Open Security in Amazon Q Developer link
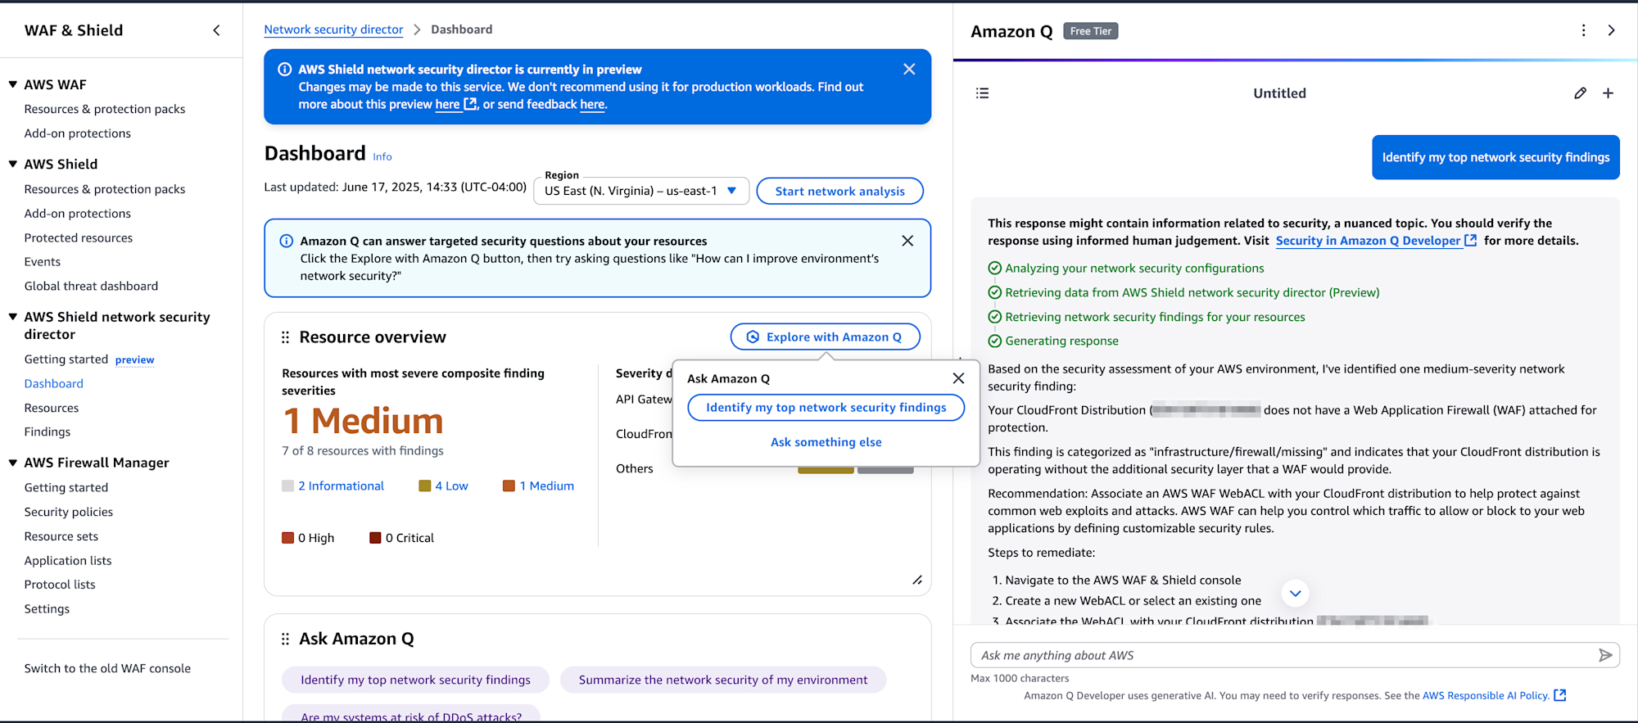The height and width of the screenshot is (723, 1638). [1368, 241]
